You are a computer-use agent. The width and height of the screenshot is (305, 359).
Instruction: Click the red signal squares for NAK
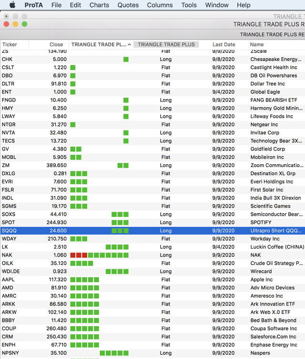click(x=79, y=255)
